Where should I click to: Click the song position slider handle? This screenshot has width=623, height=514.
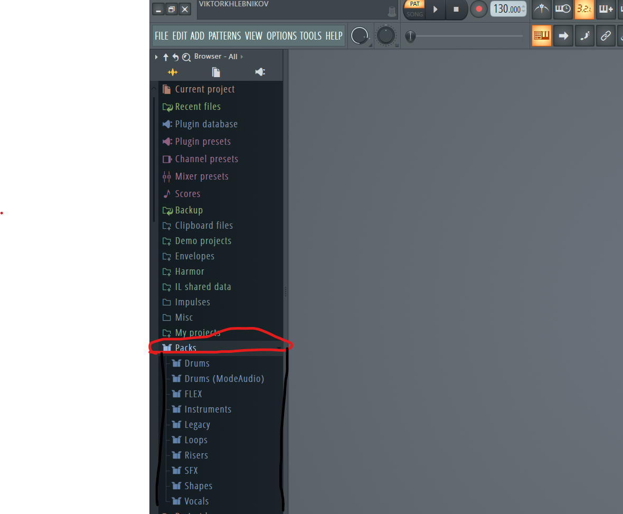410,36
